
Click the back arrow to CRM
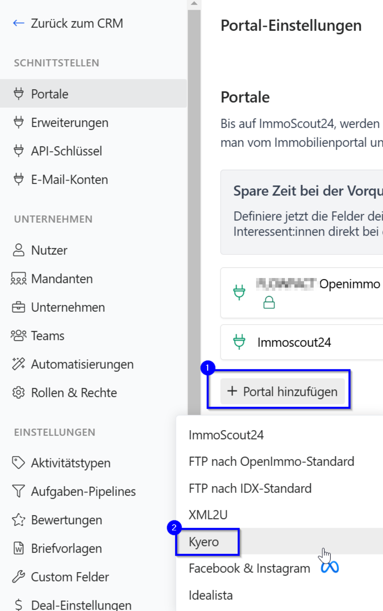(x=19, y=23)
